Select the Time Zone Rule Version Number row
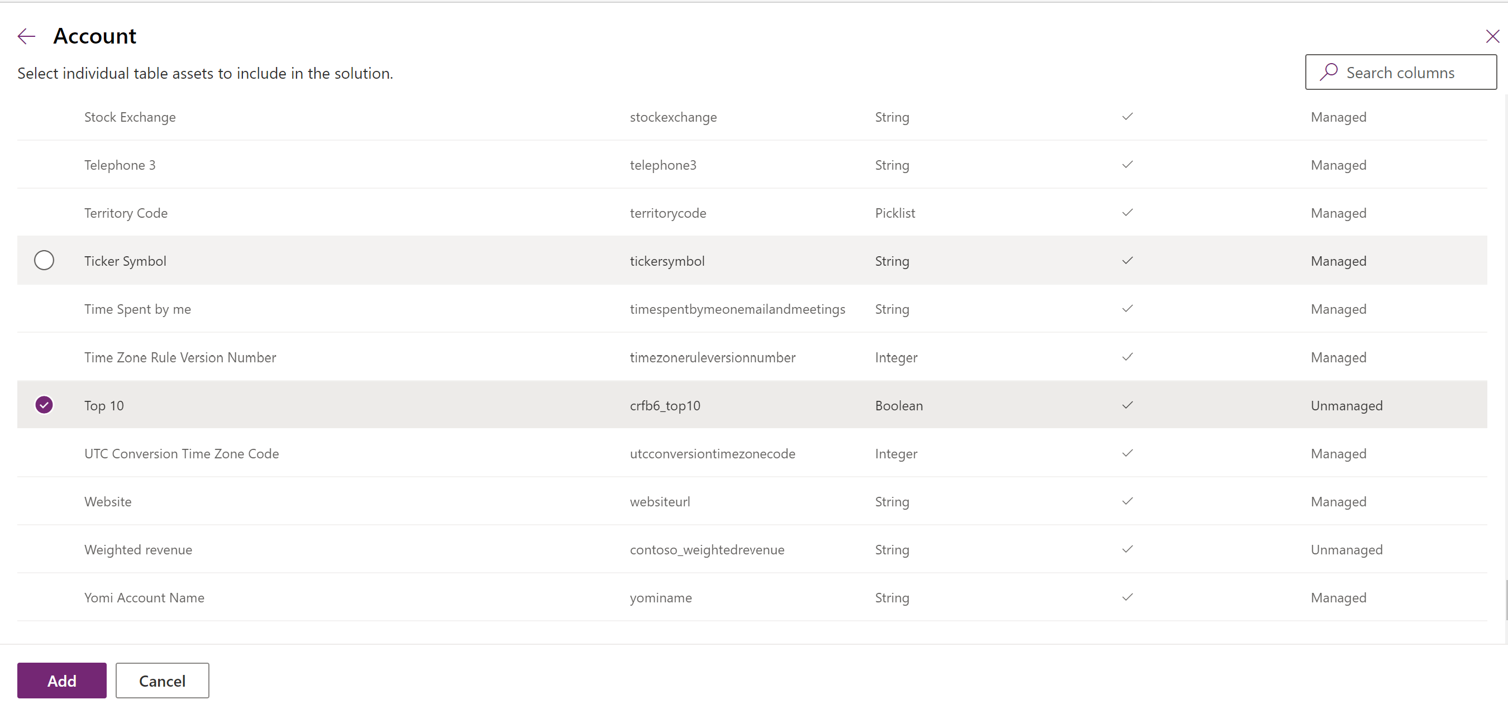Image resolution: width=1508 pixels, height=709 pixels. pos(45,356)
